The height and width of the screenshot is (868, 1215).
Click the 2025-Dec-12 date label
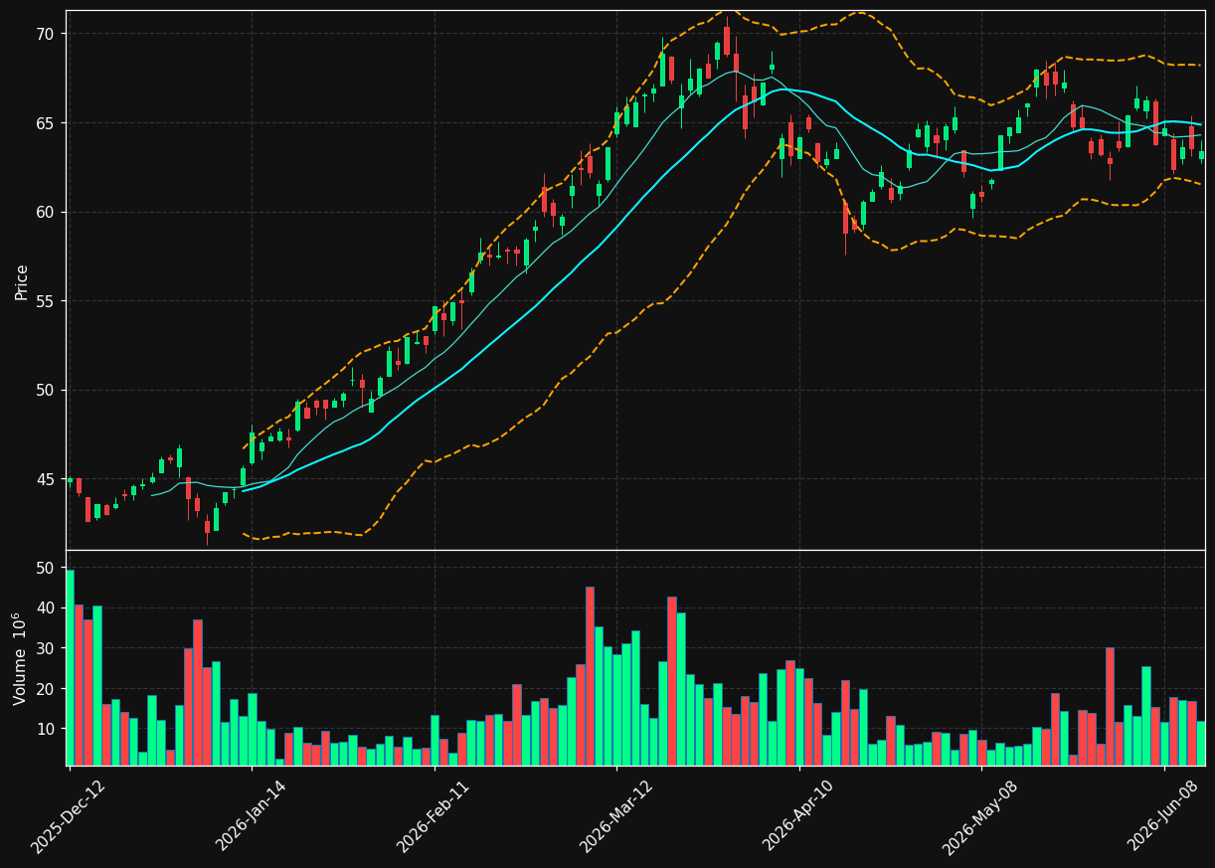coord(69,816)
